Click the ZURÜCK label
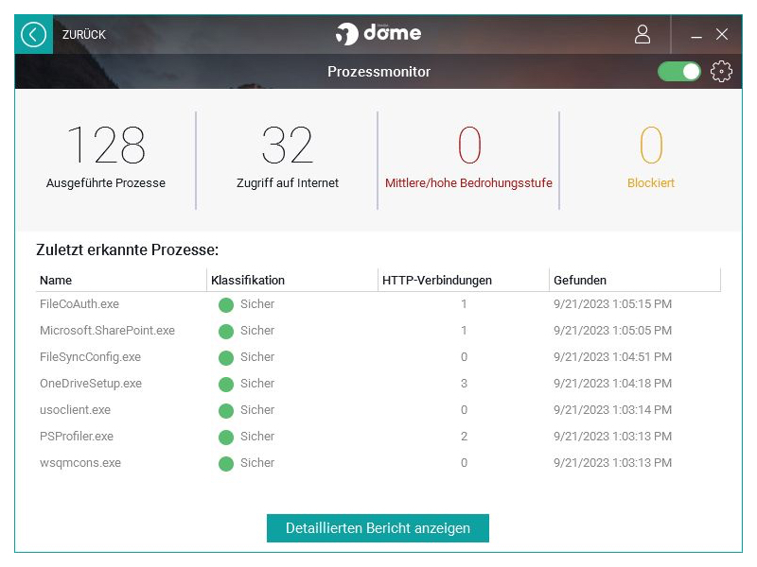 pyautogui.click(x=84, y=35)
